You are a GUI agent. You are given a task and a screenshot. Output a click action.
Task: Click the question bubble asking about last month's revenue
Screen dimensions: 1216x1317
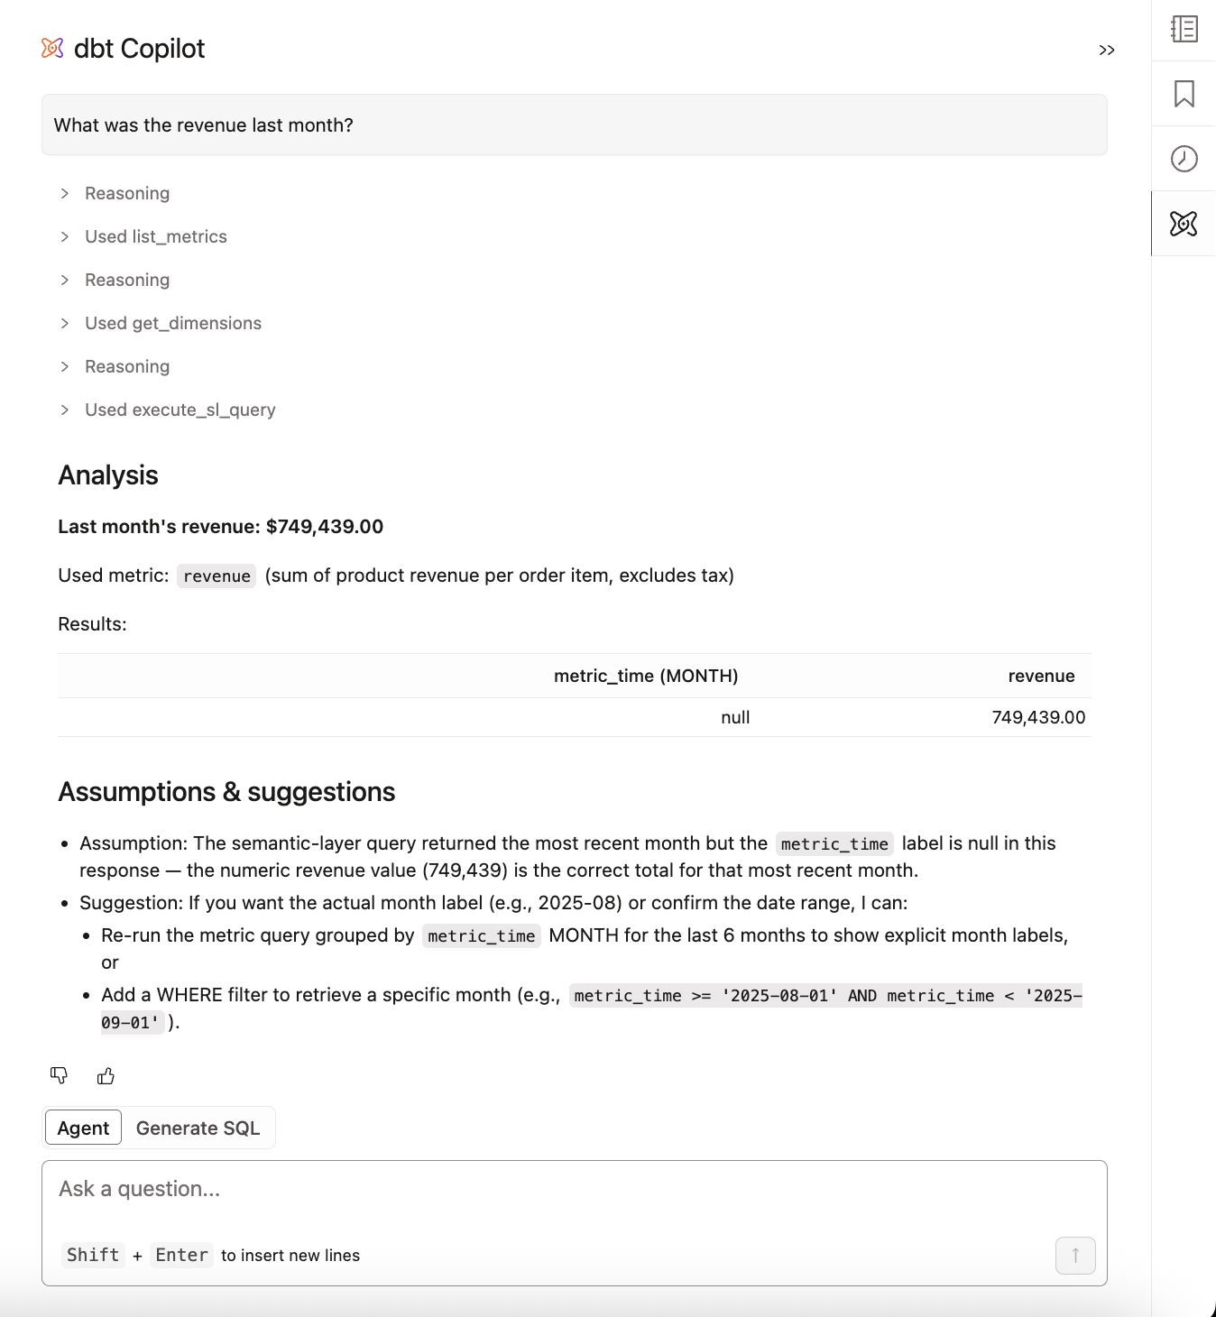[x=574, y=124]
